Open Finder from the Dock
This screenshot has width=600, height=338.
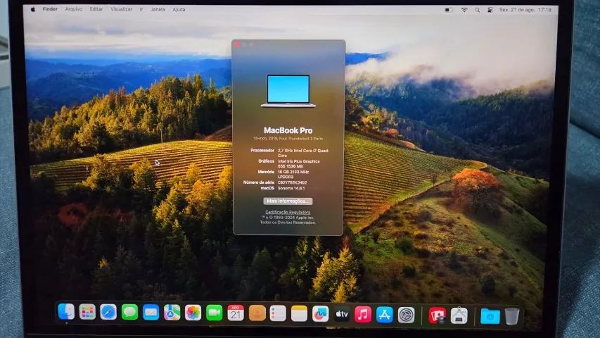pyautogui.click(x=66, y=311)
